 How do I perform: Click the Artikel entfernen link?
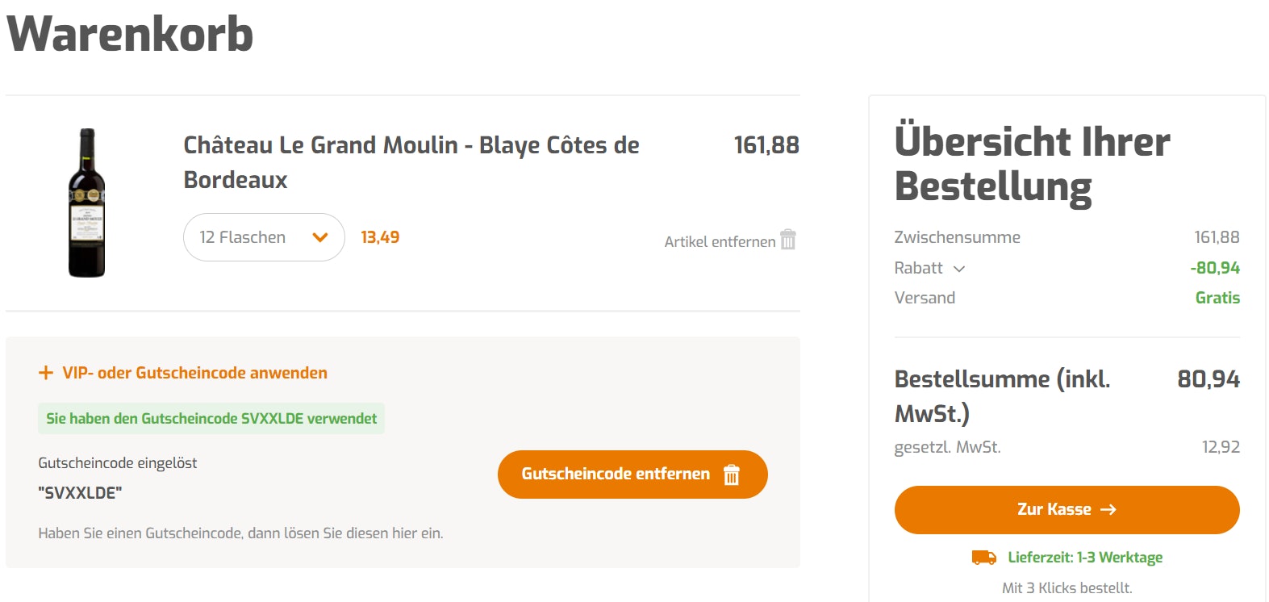tap(719, 240)
